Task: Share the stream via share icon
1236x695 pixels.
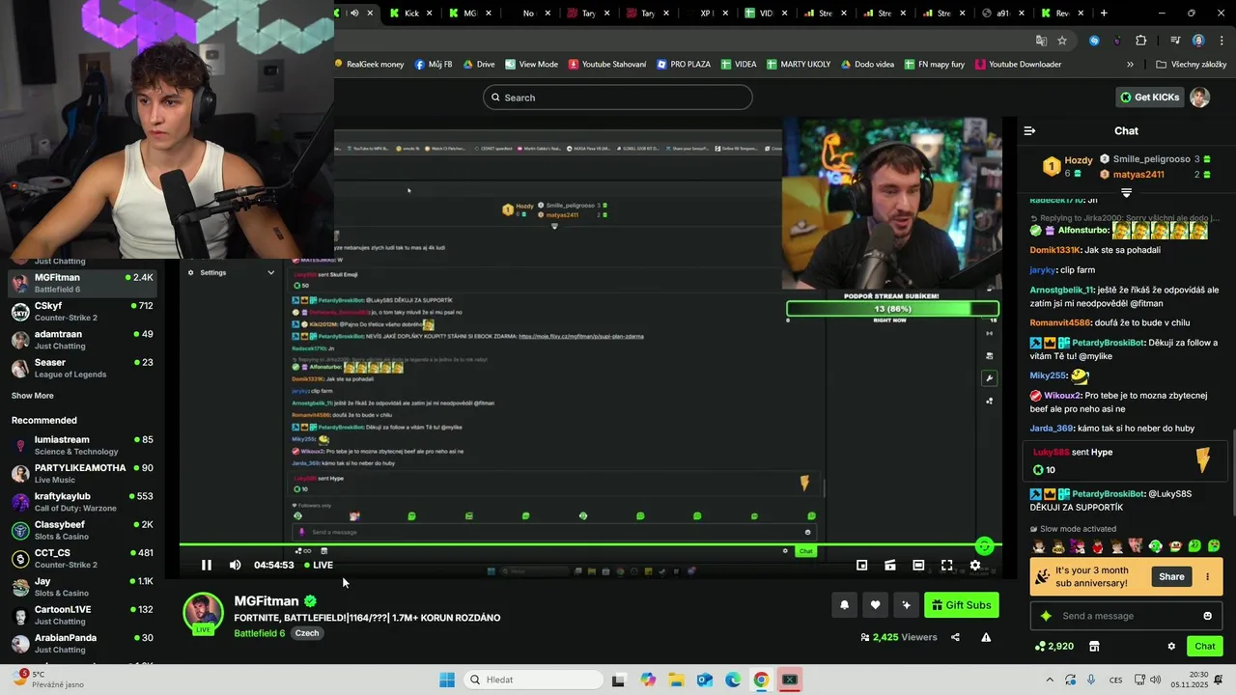Action: pyautogui.click(x=955, y=637)
